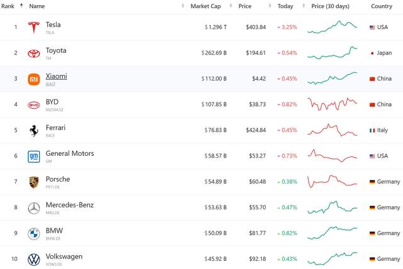Click the Price (30 days) column header
Viewport: 403px width, 269px height.
coord(330,6)
